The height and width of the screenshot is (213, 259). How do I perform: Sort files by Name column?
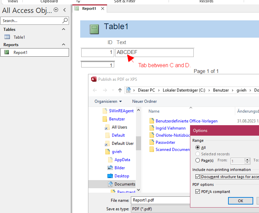(154, 111)
